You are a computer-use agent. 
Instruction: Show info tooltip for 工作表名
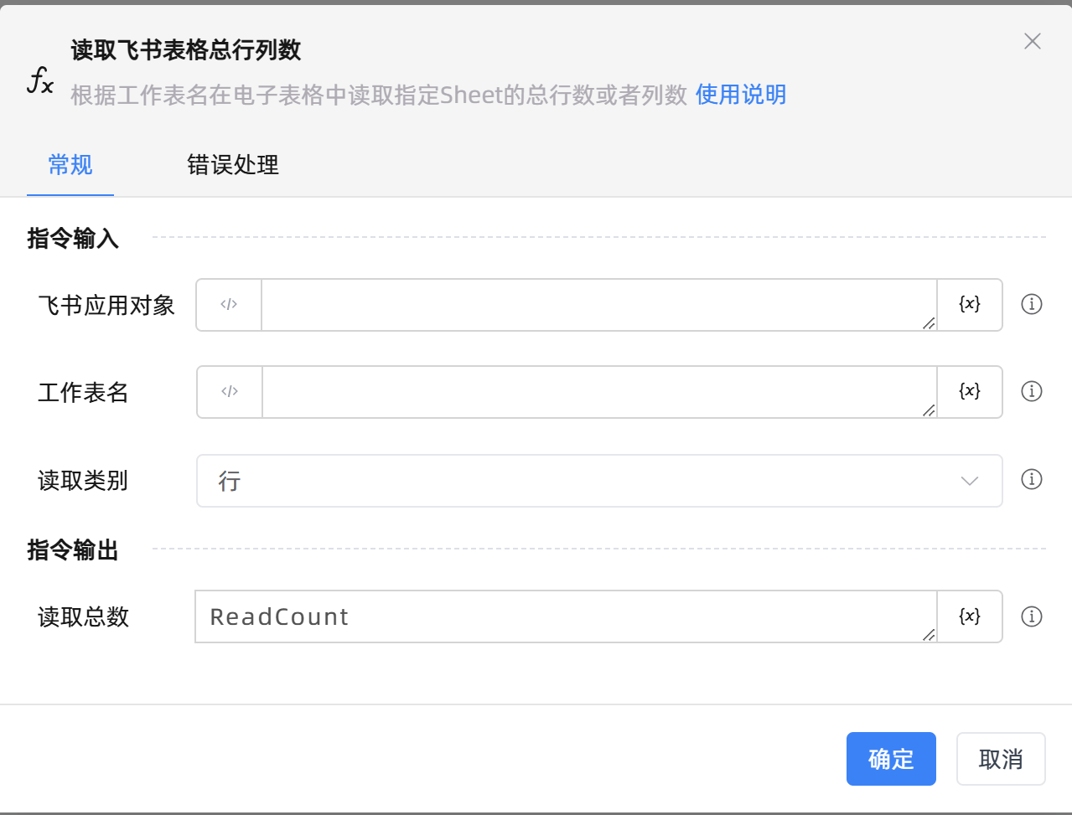[x=1032, y=391]
